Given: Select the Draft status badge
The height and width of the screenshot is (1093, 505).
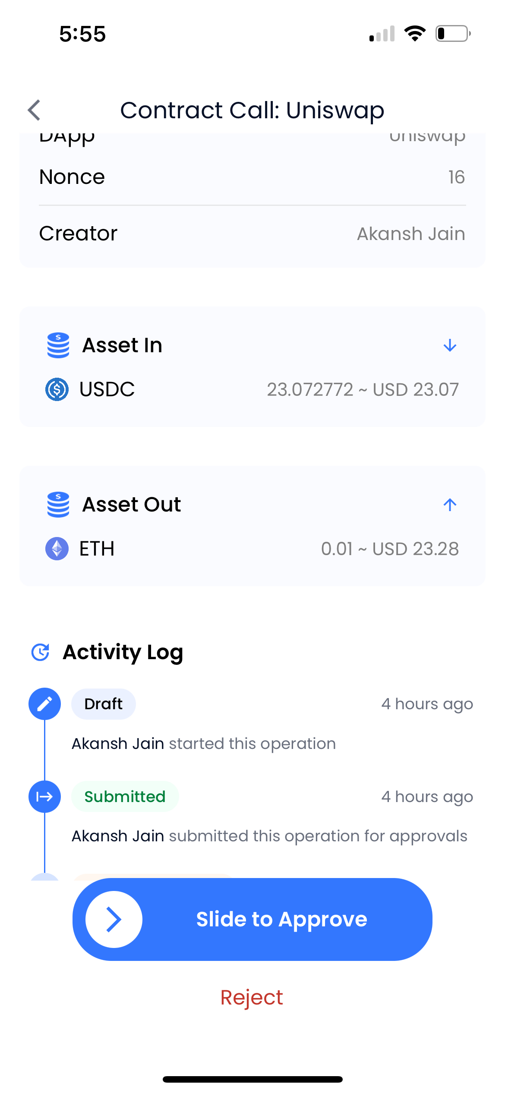Looking at the screenshot, I should point(104,704).
